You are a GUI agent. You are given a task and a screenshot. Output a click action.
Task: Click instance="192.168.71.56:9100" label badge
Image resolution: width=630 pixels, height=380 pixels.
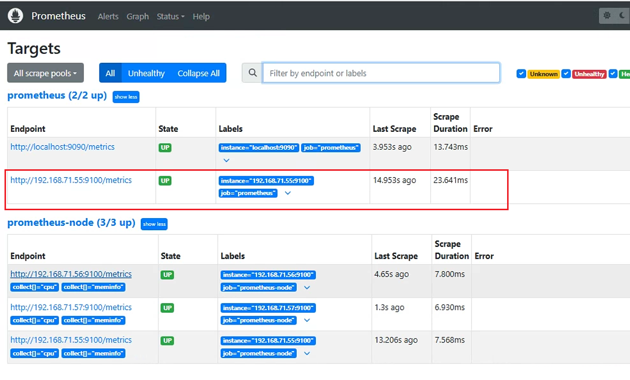tap(268, 275)
